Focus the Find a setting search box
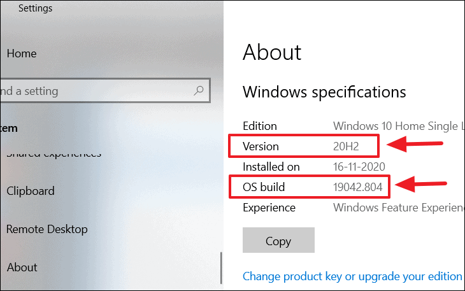Screen dimensions: 465x291 (x=105, y=90)
